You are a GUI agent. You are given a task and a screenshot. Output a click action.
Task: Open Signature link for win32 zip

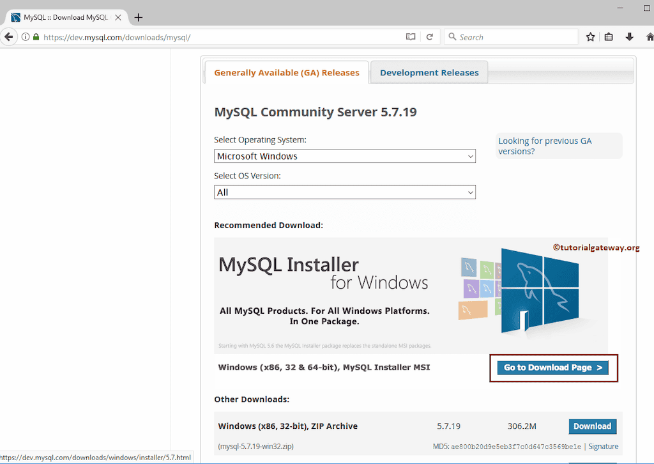[x=603, y=446]
